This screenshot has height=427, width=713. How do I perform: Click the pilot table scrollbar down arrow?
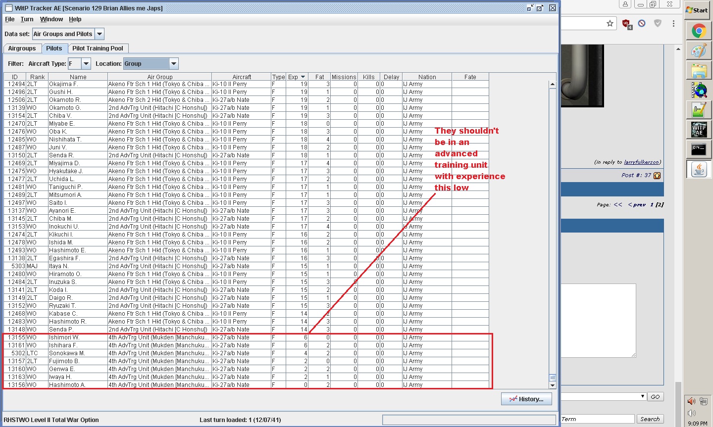pyautogui.click(x=553, y=385)
